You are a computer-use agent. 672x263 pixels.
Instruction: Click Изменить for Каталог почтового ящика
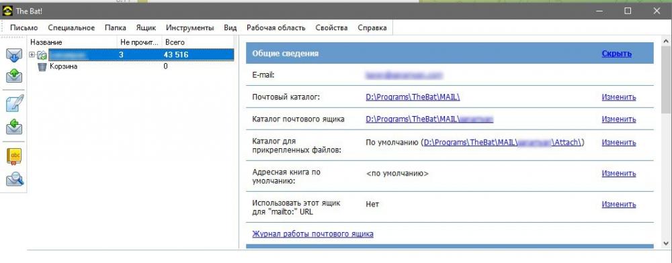coord(619,119)
